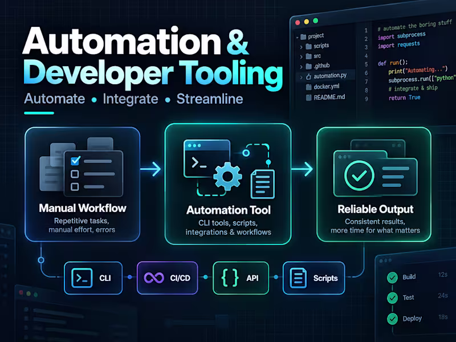Expand the .github folder chevron

[x=302, y=67]
